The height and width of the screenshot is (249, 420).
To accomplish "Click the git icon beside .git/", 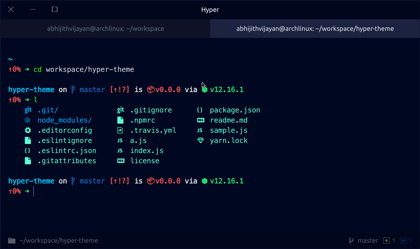I will click(x=28, y=110).
